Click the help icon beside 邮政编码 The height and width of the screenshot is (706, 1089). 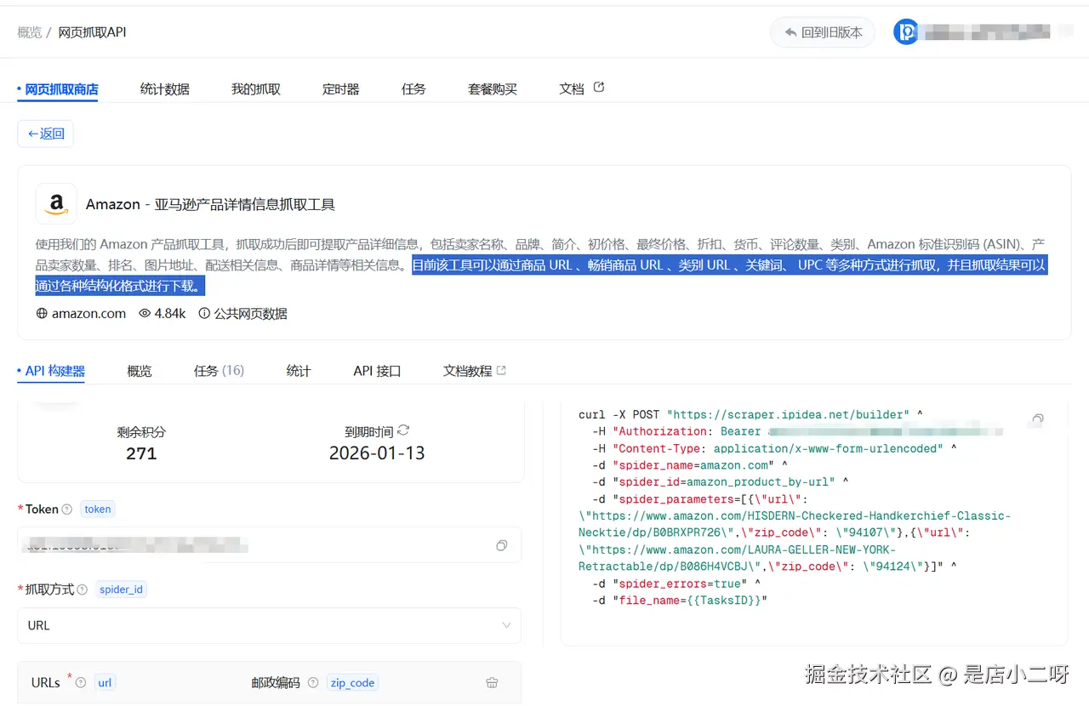coord(313,682)
